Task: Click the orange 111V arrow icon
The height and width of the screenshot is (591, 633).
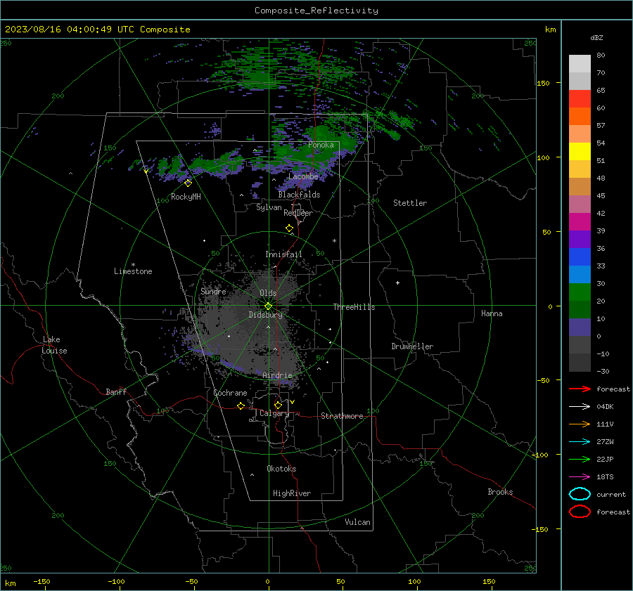Action: pos(580,424)
